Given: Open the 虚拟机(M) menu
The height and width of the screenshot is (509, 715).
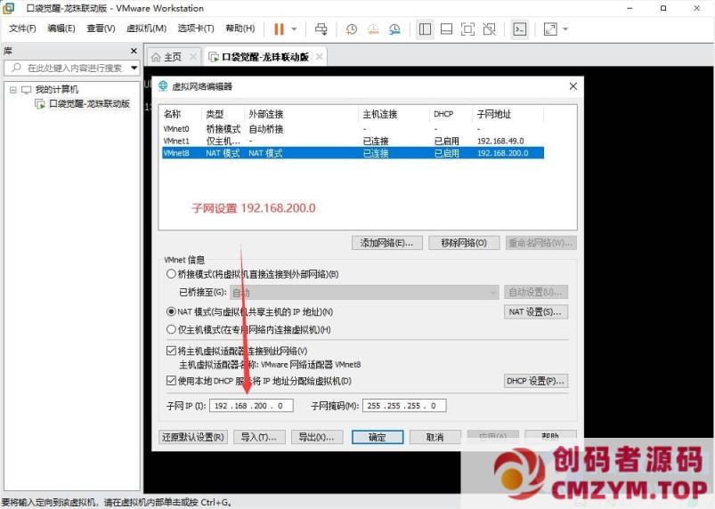Looking at the screenshot, I should (x=146, y=28).
